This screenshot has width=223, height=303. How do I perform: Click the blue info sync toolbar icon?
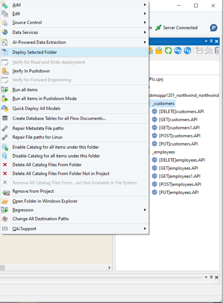(187, 51)
